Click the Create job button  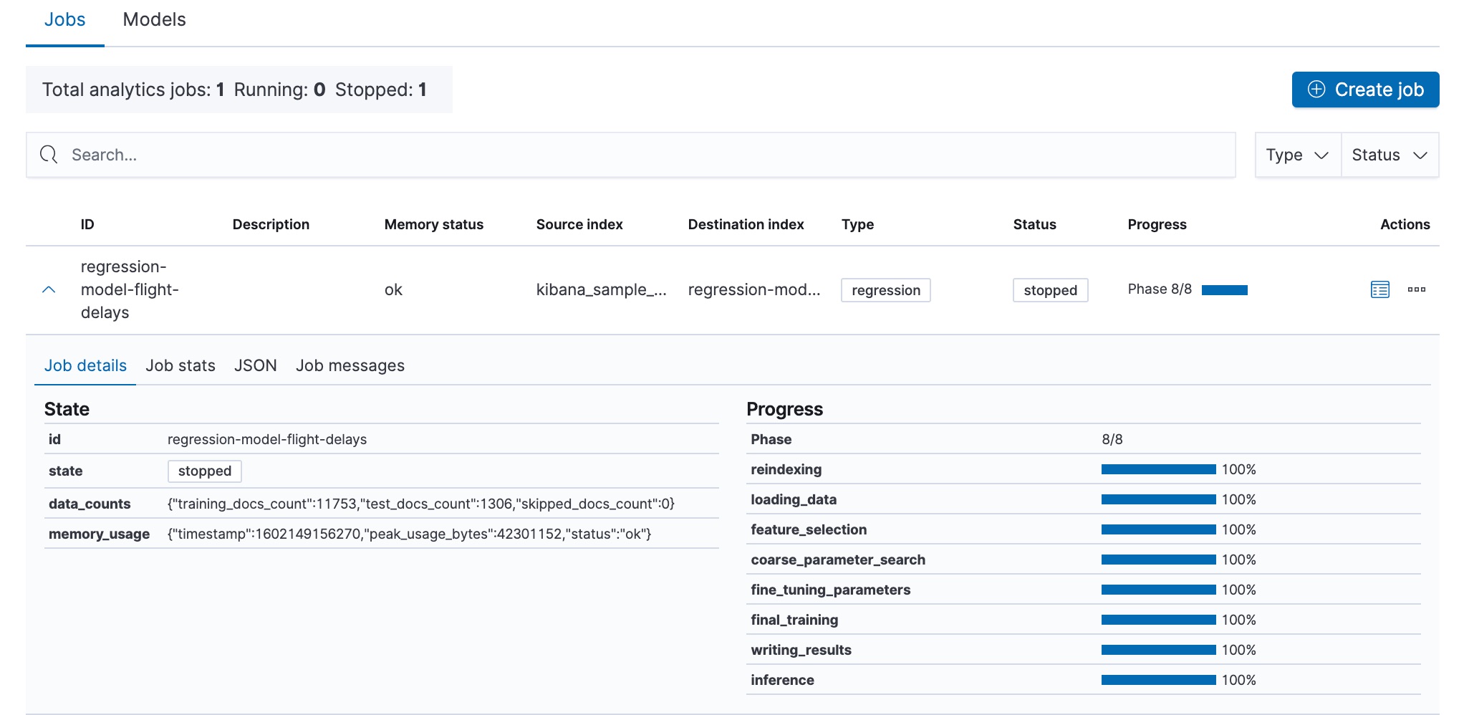[x=1364, y=90]
